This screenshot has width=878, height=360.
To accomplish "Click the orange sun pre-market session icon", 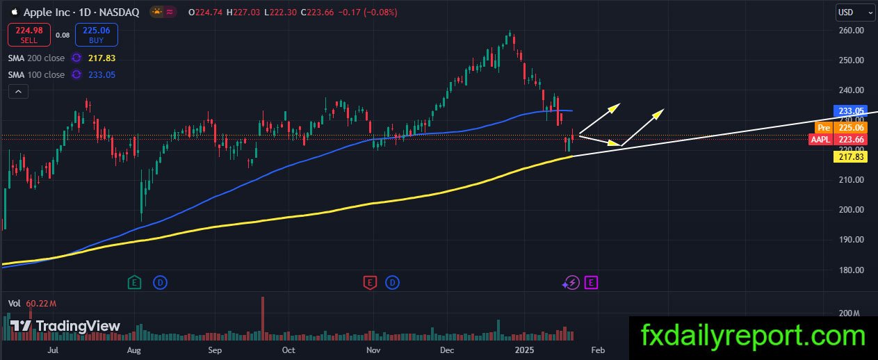I will point(158,12).
